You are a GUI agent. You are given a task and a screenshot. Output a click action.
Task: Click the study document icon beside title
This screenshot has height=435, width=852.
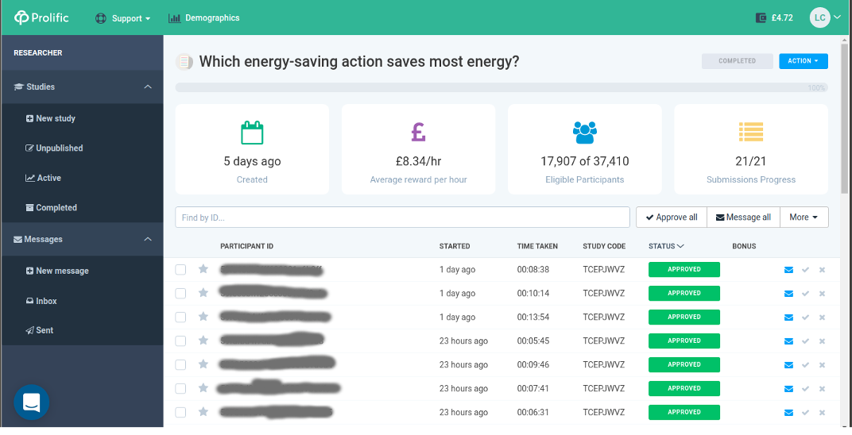184,62
